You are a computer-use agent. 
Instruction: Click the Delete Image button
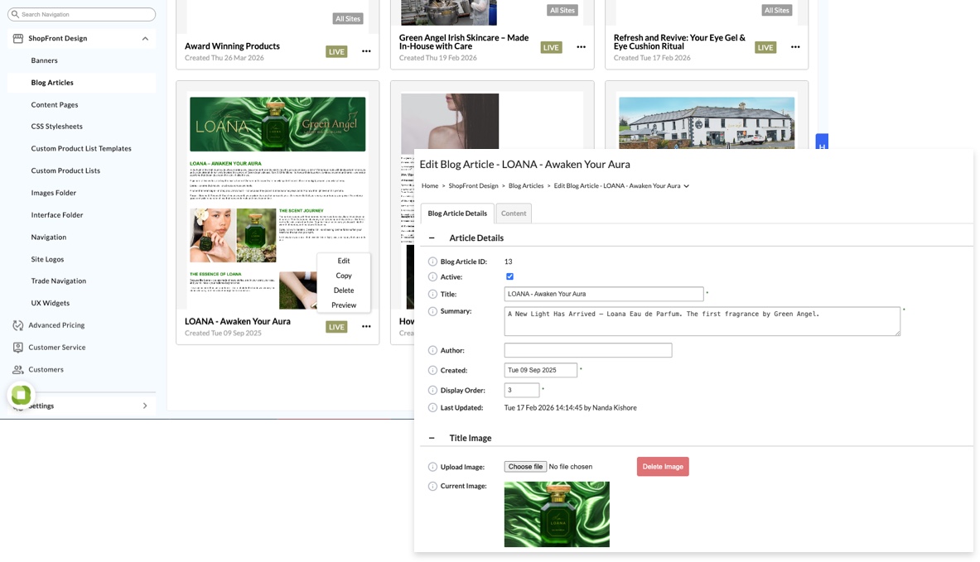[x=663, y=467]
